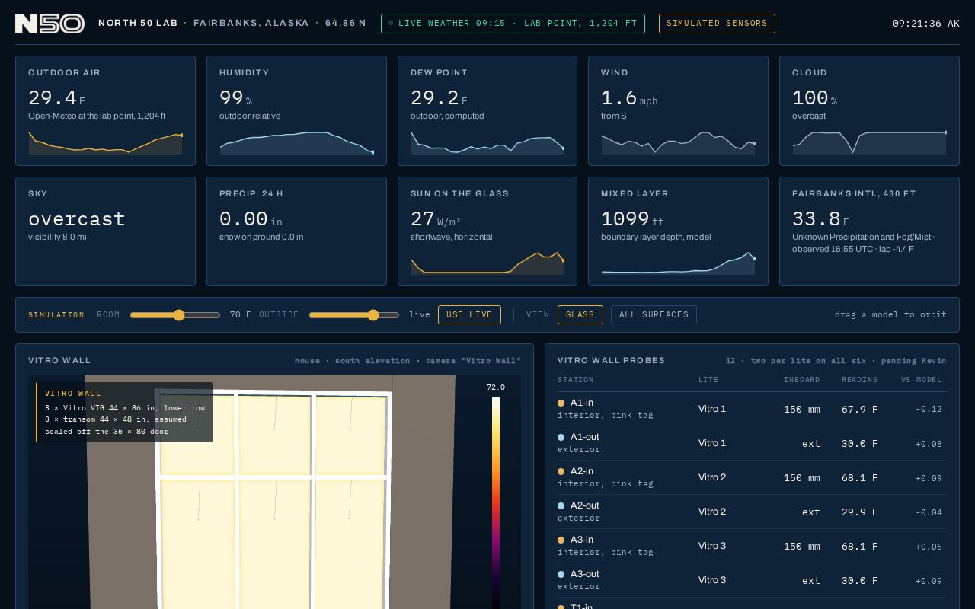Click the LIVE WEATHER 09:15 lab point badge
The image size is (975, 609).
pyautogui.click(x=513, y=24)
